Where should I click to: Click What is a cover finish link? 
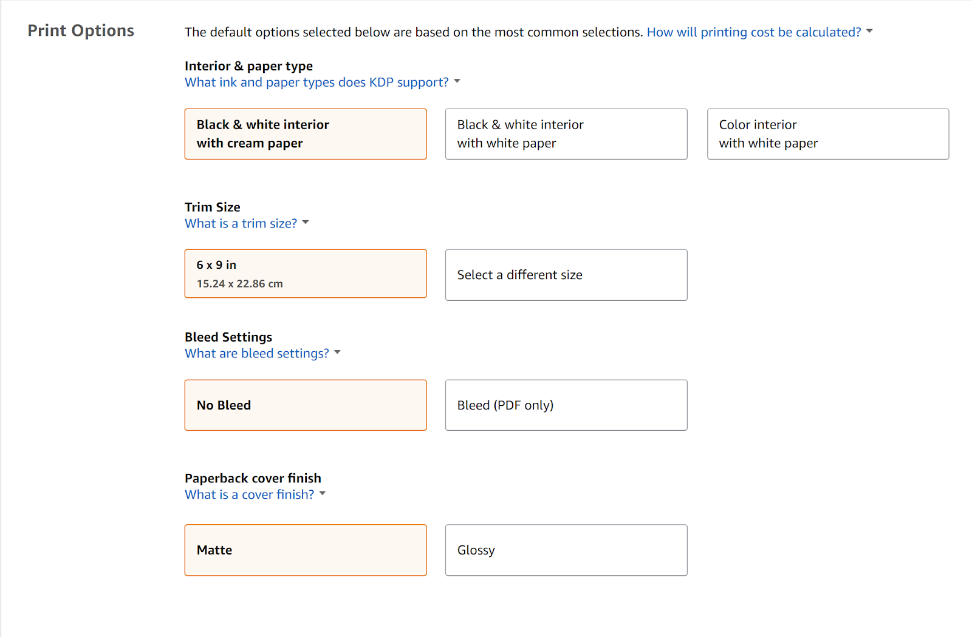pyautogui.click(x=249, y=495)
